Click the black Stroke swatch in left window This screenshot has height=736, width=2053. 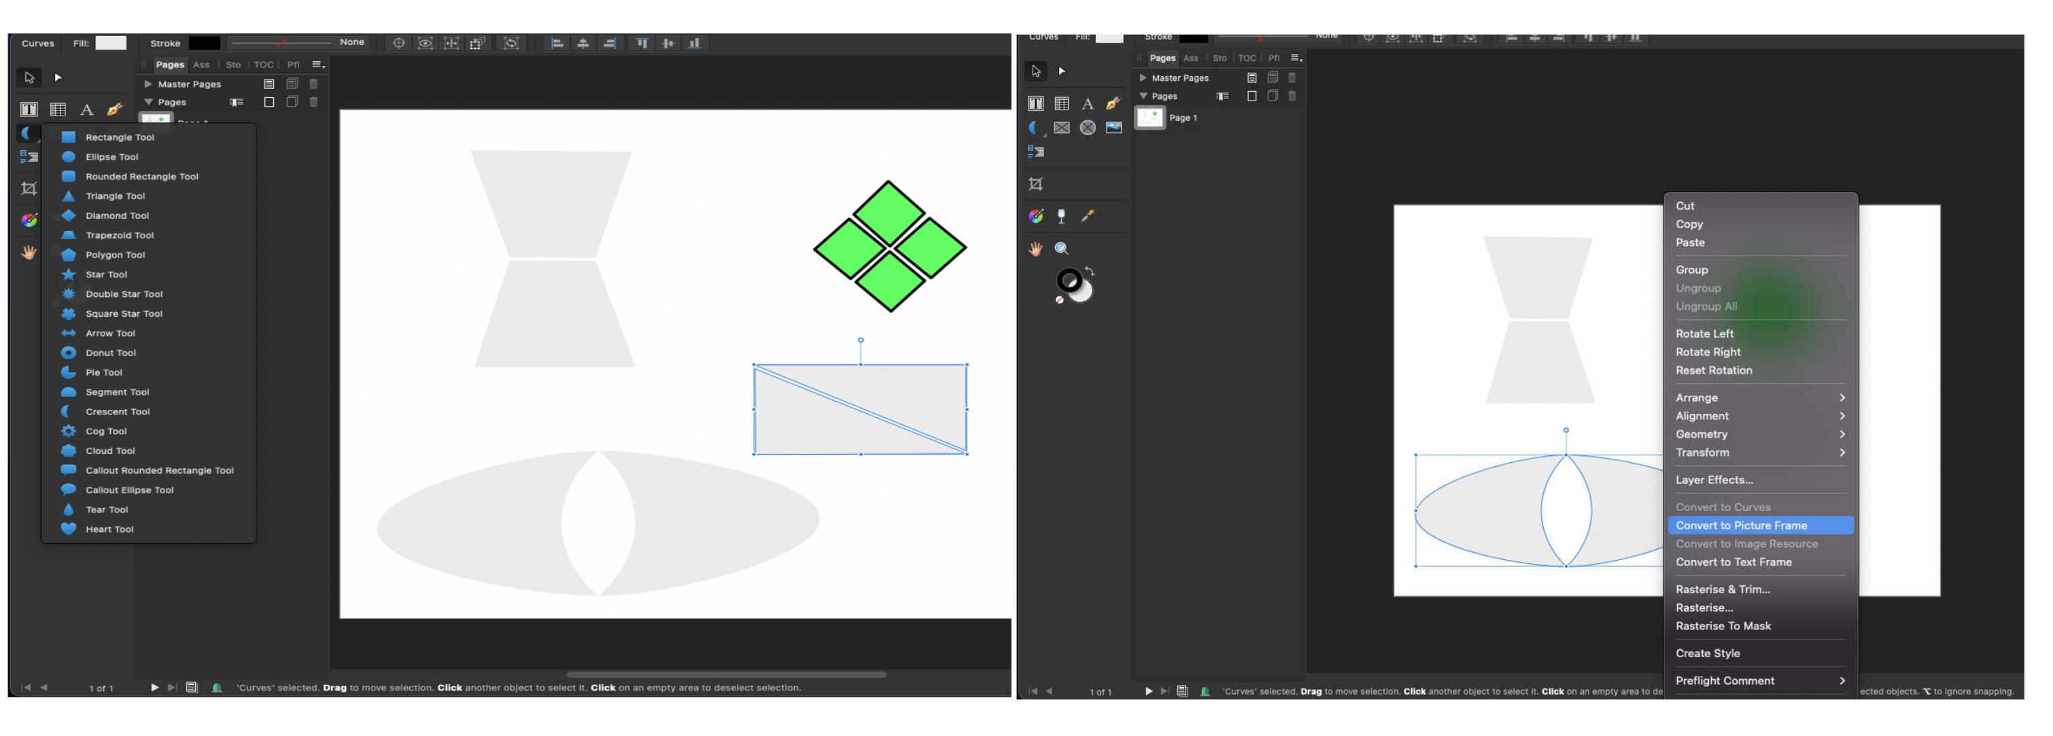[204, 43]
